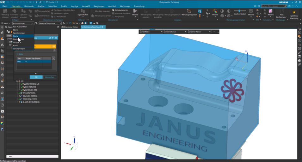
Task: Click the Werkzeug erzeugen icon
Action: [x=5, y=11]
